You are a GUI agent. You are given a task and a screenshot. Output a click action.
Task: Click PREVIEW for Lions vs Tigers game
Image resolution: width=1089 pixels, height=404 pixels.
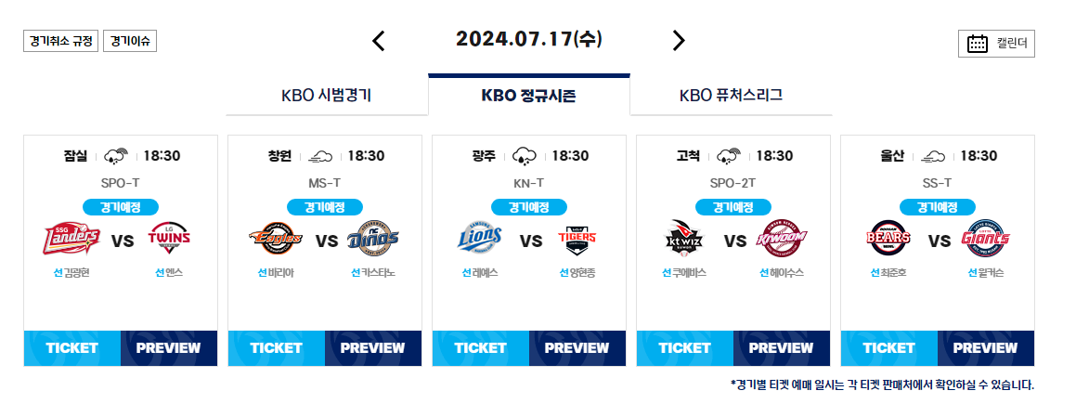point(577,348)
